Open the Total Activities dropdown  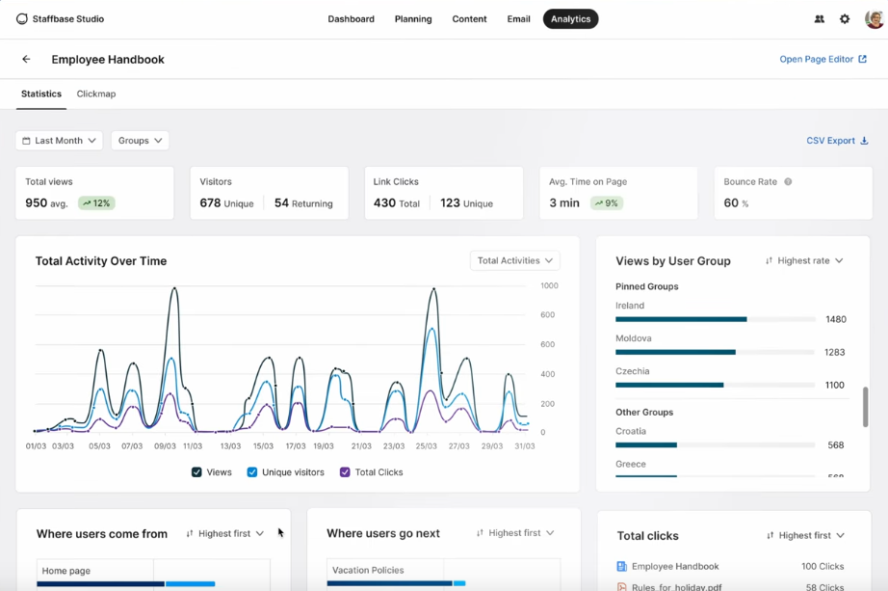pos(515,260)
